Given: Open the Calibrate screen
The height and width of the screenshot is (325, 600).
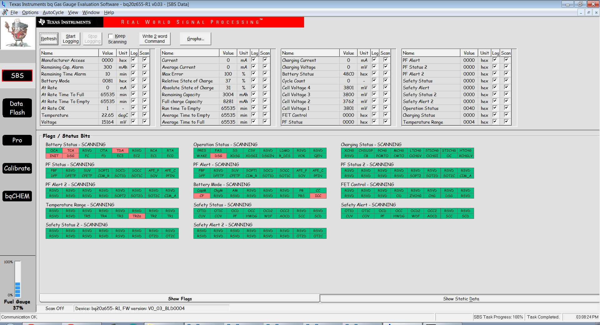Looking at the screenshot, I should click(17, 168).
